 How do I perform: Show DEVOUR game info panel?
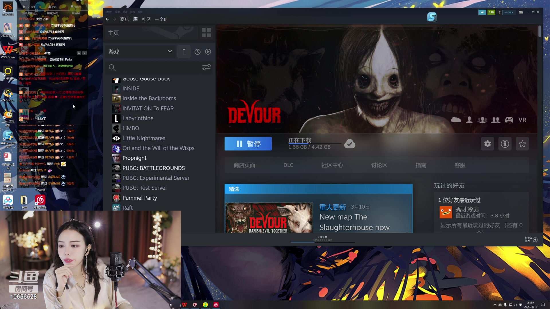click(505, 144)
